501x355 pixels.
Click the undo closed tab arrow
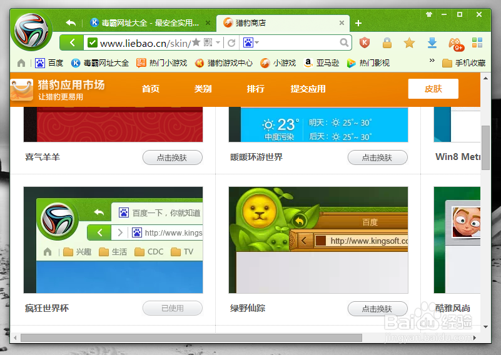(x=71, y=23)
